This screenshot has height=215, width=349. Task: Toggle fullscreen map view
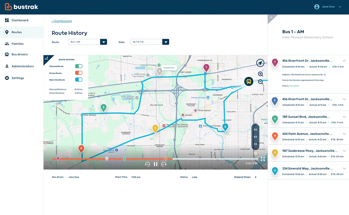[263, 159]
